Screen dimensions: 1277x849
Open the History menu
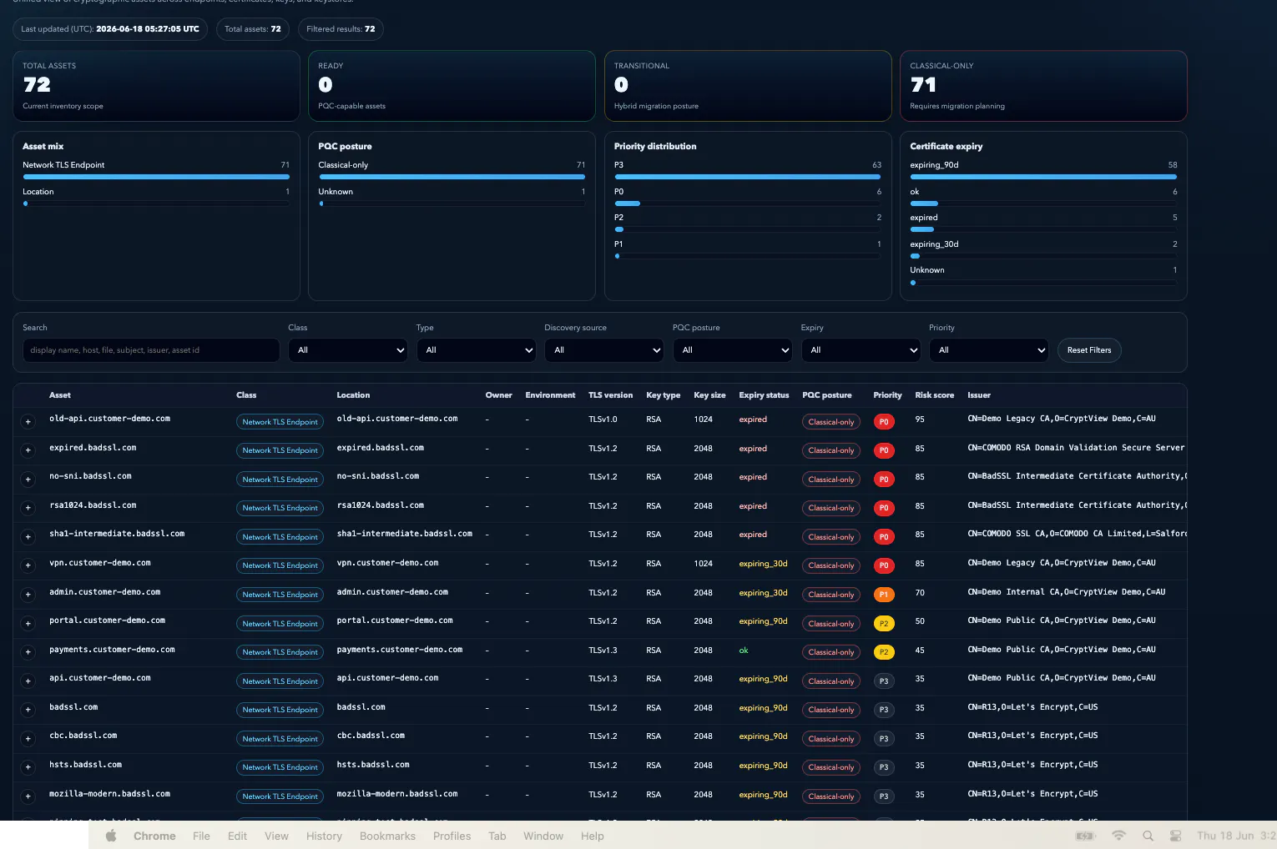(x=324, y=836)
